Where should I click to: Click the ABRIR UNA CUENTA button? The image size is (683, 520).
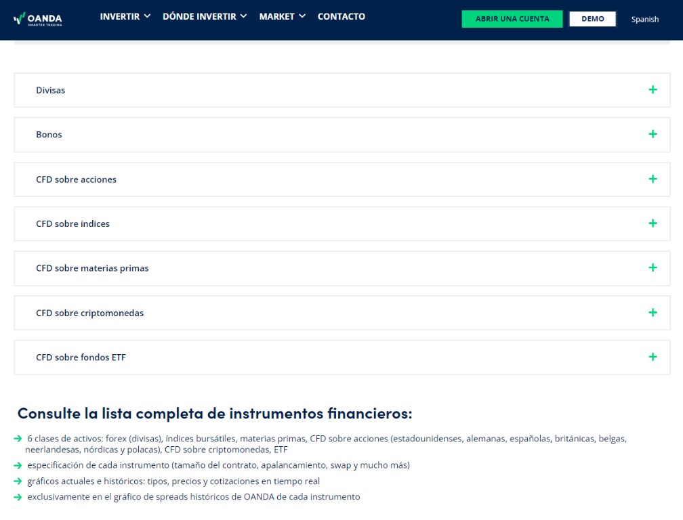click(512, 18)
